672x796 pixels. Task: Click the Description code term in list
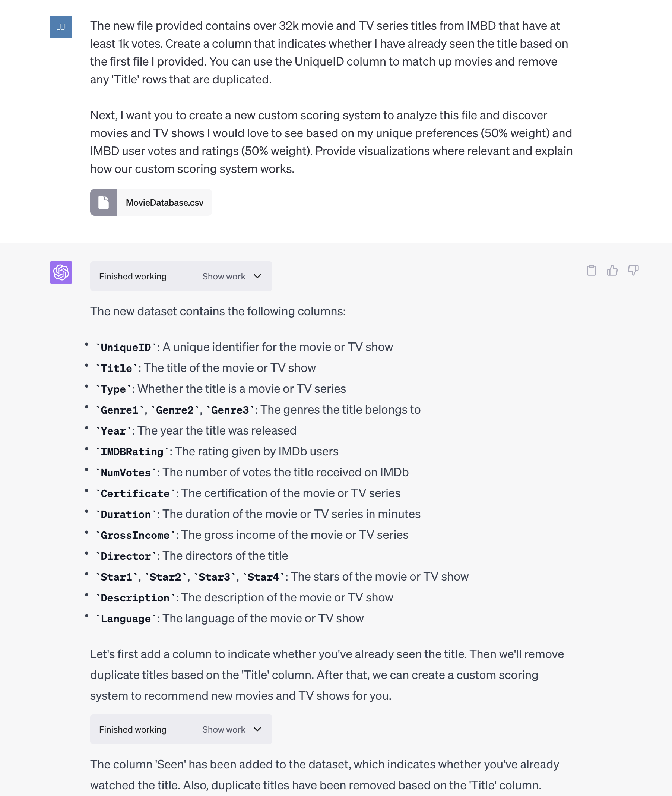135,597
